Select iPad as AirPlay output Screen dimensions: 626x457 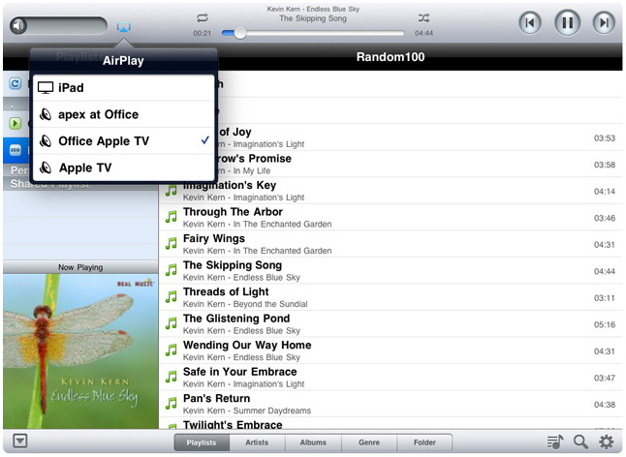124,88
